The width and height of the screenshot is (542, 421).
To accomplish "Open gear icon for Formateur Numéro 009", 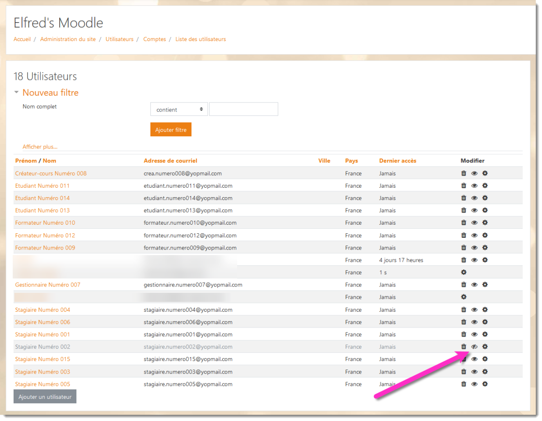I will 485,248.
